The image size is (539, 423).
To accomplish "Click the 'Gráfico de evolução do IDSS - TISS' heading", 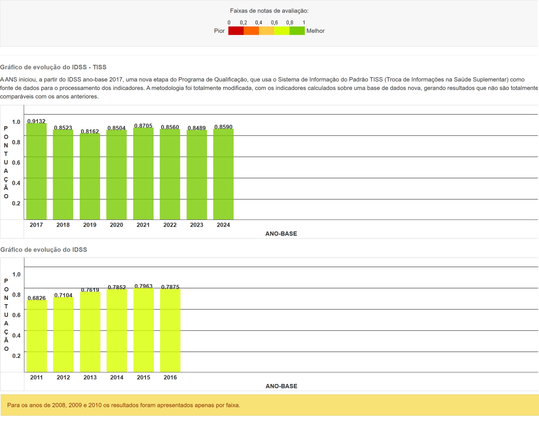I will [x=53, y=67].
